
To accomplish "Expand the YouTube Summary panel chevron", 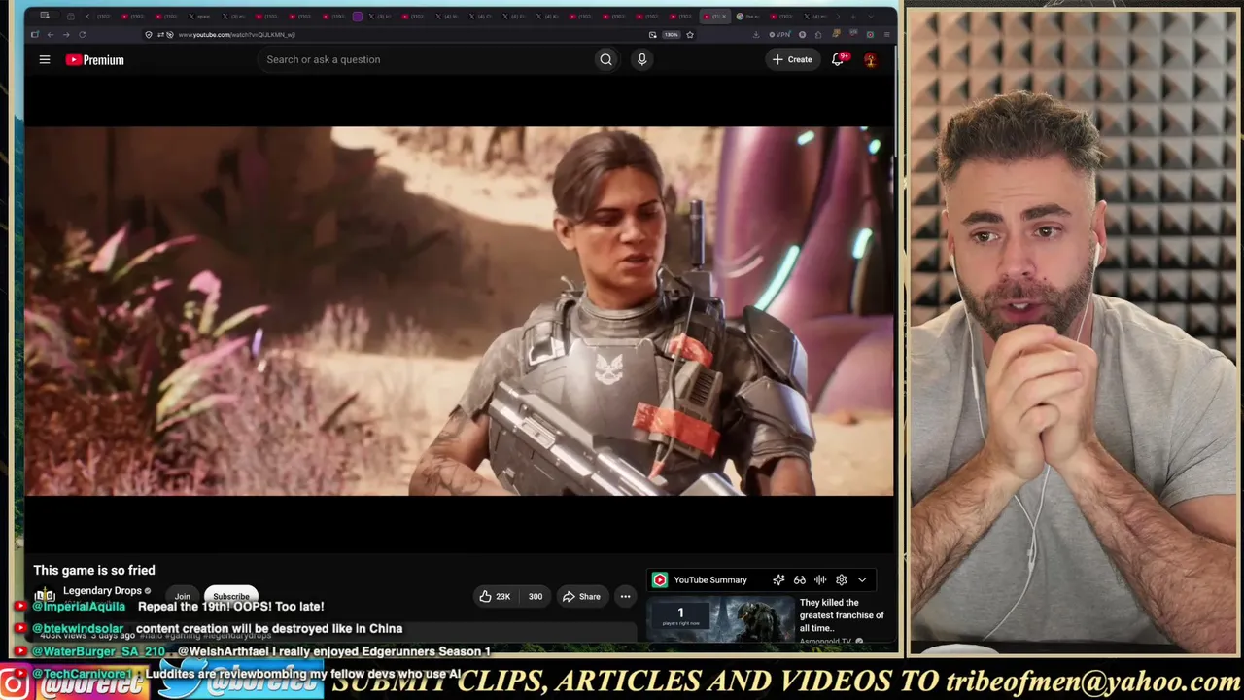I will pos(862,580).
